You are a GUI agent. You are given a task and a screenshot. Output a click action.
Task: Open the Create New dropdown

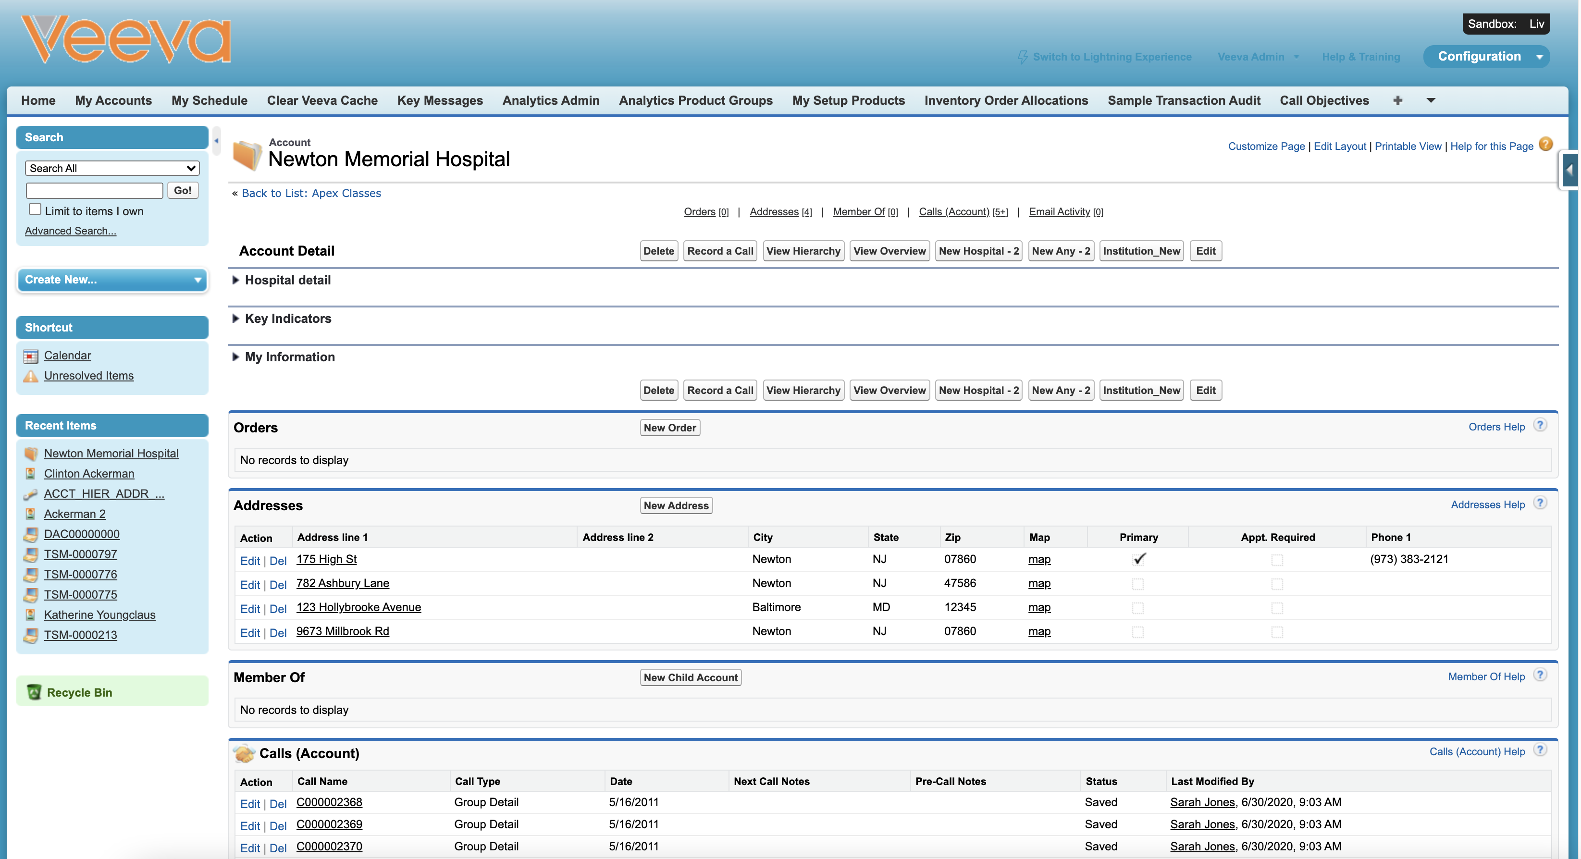point(111,280)
